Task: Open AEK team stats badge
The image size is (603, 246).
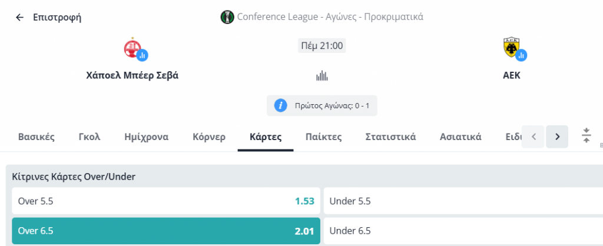Action: coord(521,55)
